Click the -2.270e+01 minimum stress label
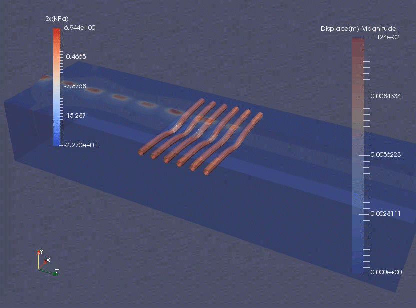The height and width of the screenshot is (308, 416). coord(80,145)
